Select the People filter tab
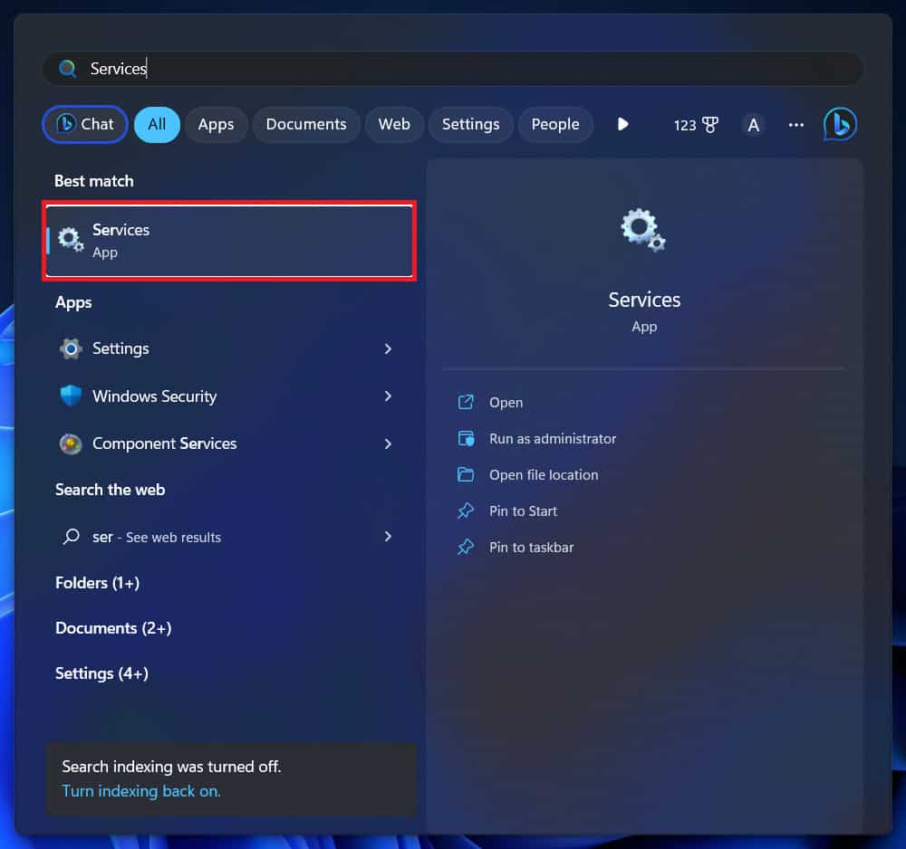Viewport: 906px width, 849px height. coord(555,124)
